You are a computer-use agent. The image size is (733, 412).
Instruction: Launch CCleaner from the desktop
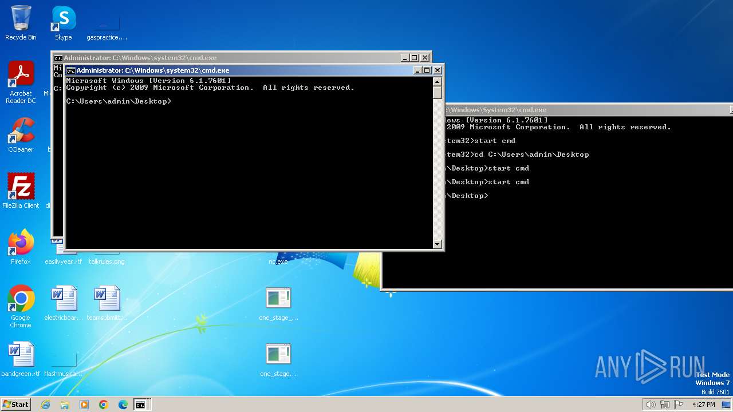tap(21, 135)
